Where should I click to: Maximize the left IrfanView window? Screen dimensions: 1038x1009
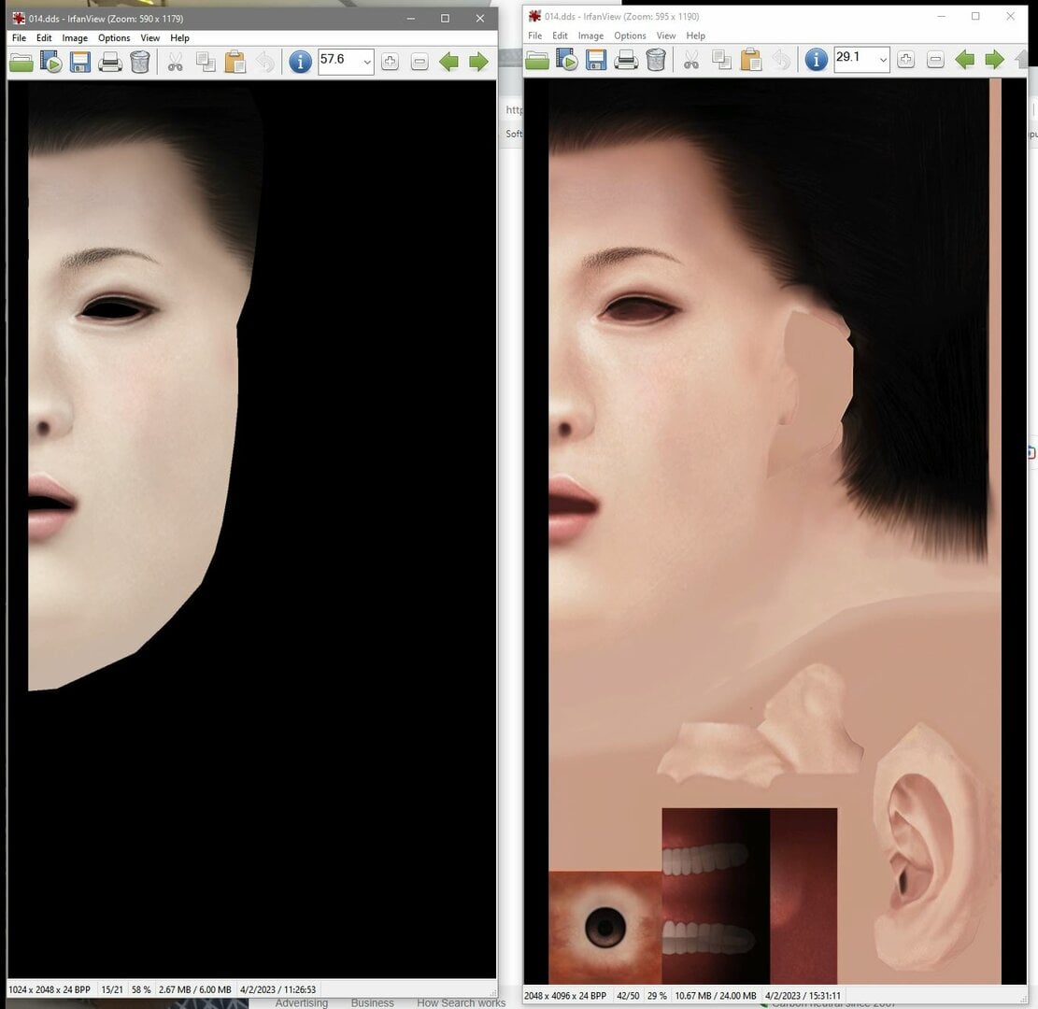[x=445, y=19]
